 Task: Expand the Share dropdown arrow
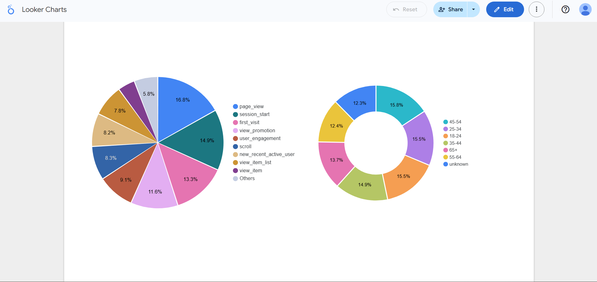[x=473, y=9]
